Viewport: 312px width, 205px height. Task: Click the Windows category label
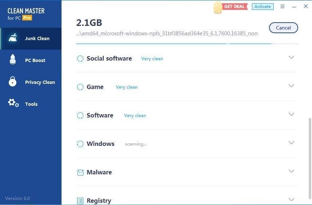click(x=100, y=144)
